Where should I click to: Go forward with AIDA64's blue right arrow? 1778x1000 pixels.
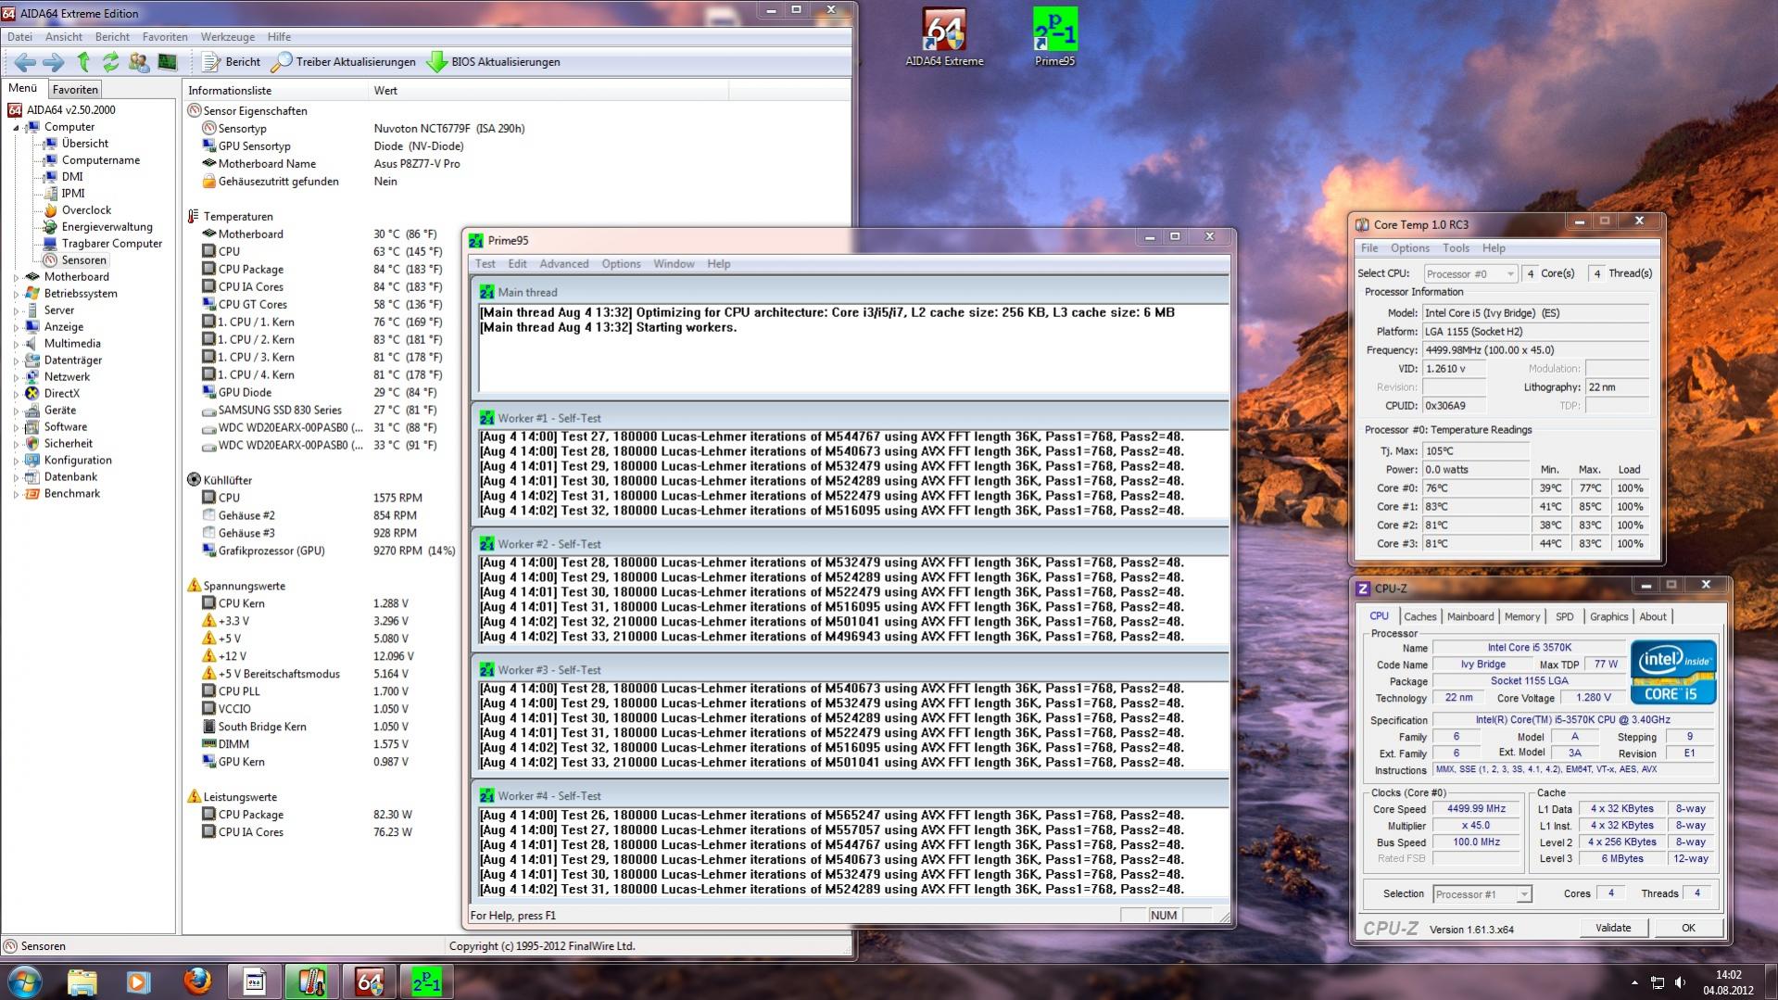click(x=53, y=62)
